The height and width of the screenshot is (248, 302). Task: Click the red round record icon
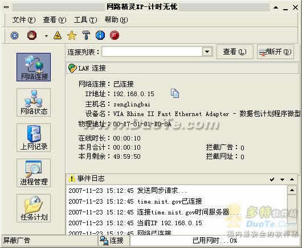point(115,35)
